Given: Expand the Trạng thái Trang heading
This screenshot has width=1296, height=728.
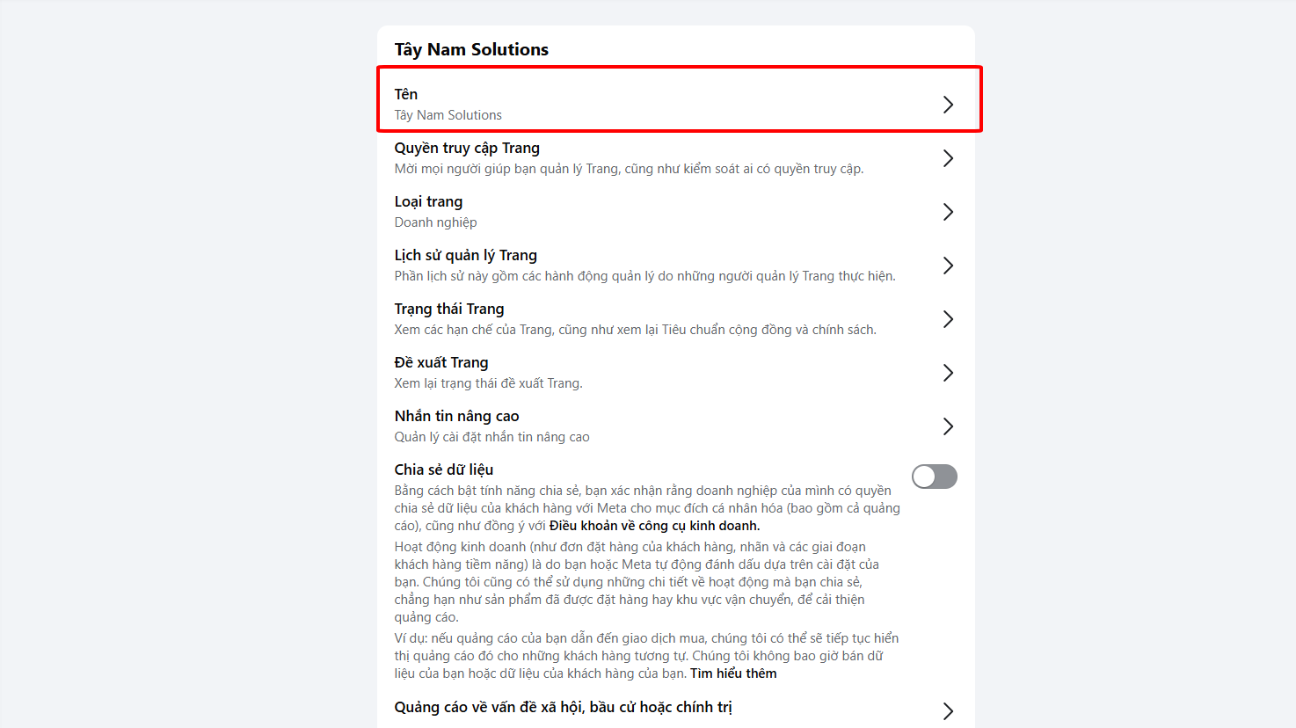Looking at the screenshot, I should 449,309.
